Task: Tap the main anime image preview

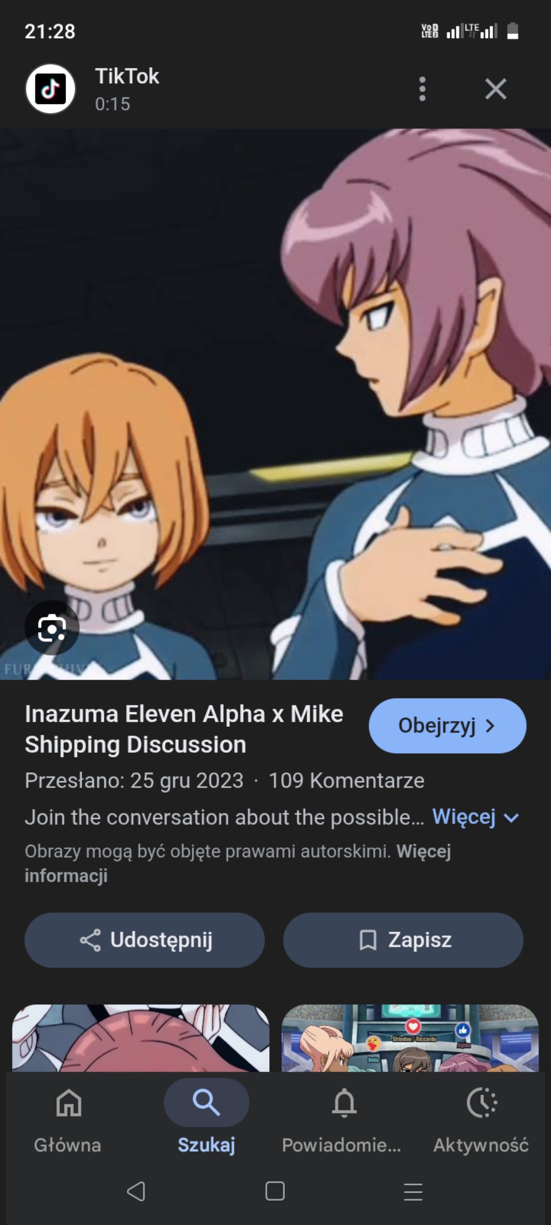Action: (x=275, y=404)
